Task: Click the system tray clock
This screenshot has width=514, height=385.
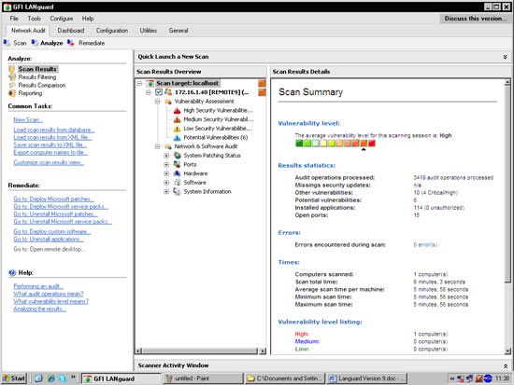Action: [503, 378]
